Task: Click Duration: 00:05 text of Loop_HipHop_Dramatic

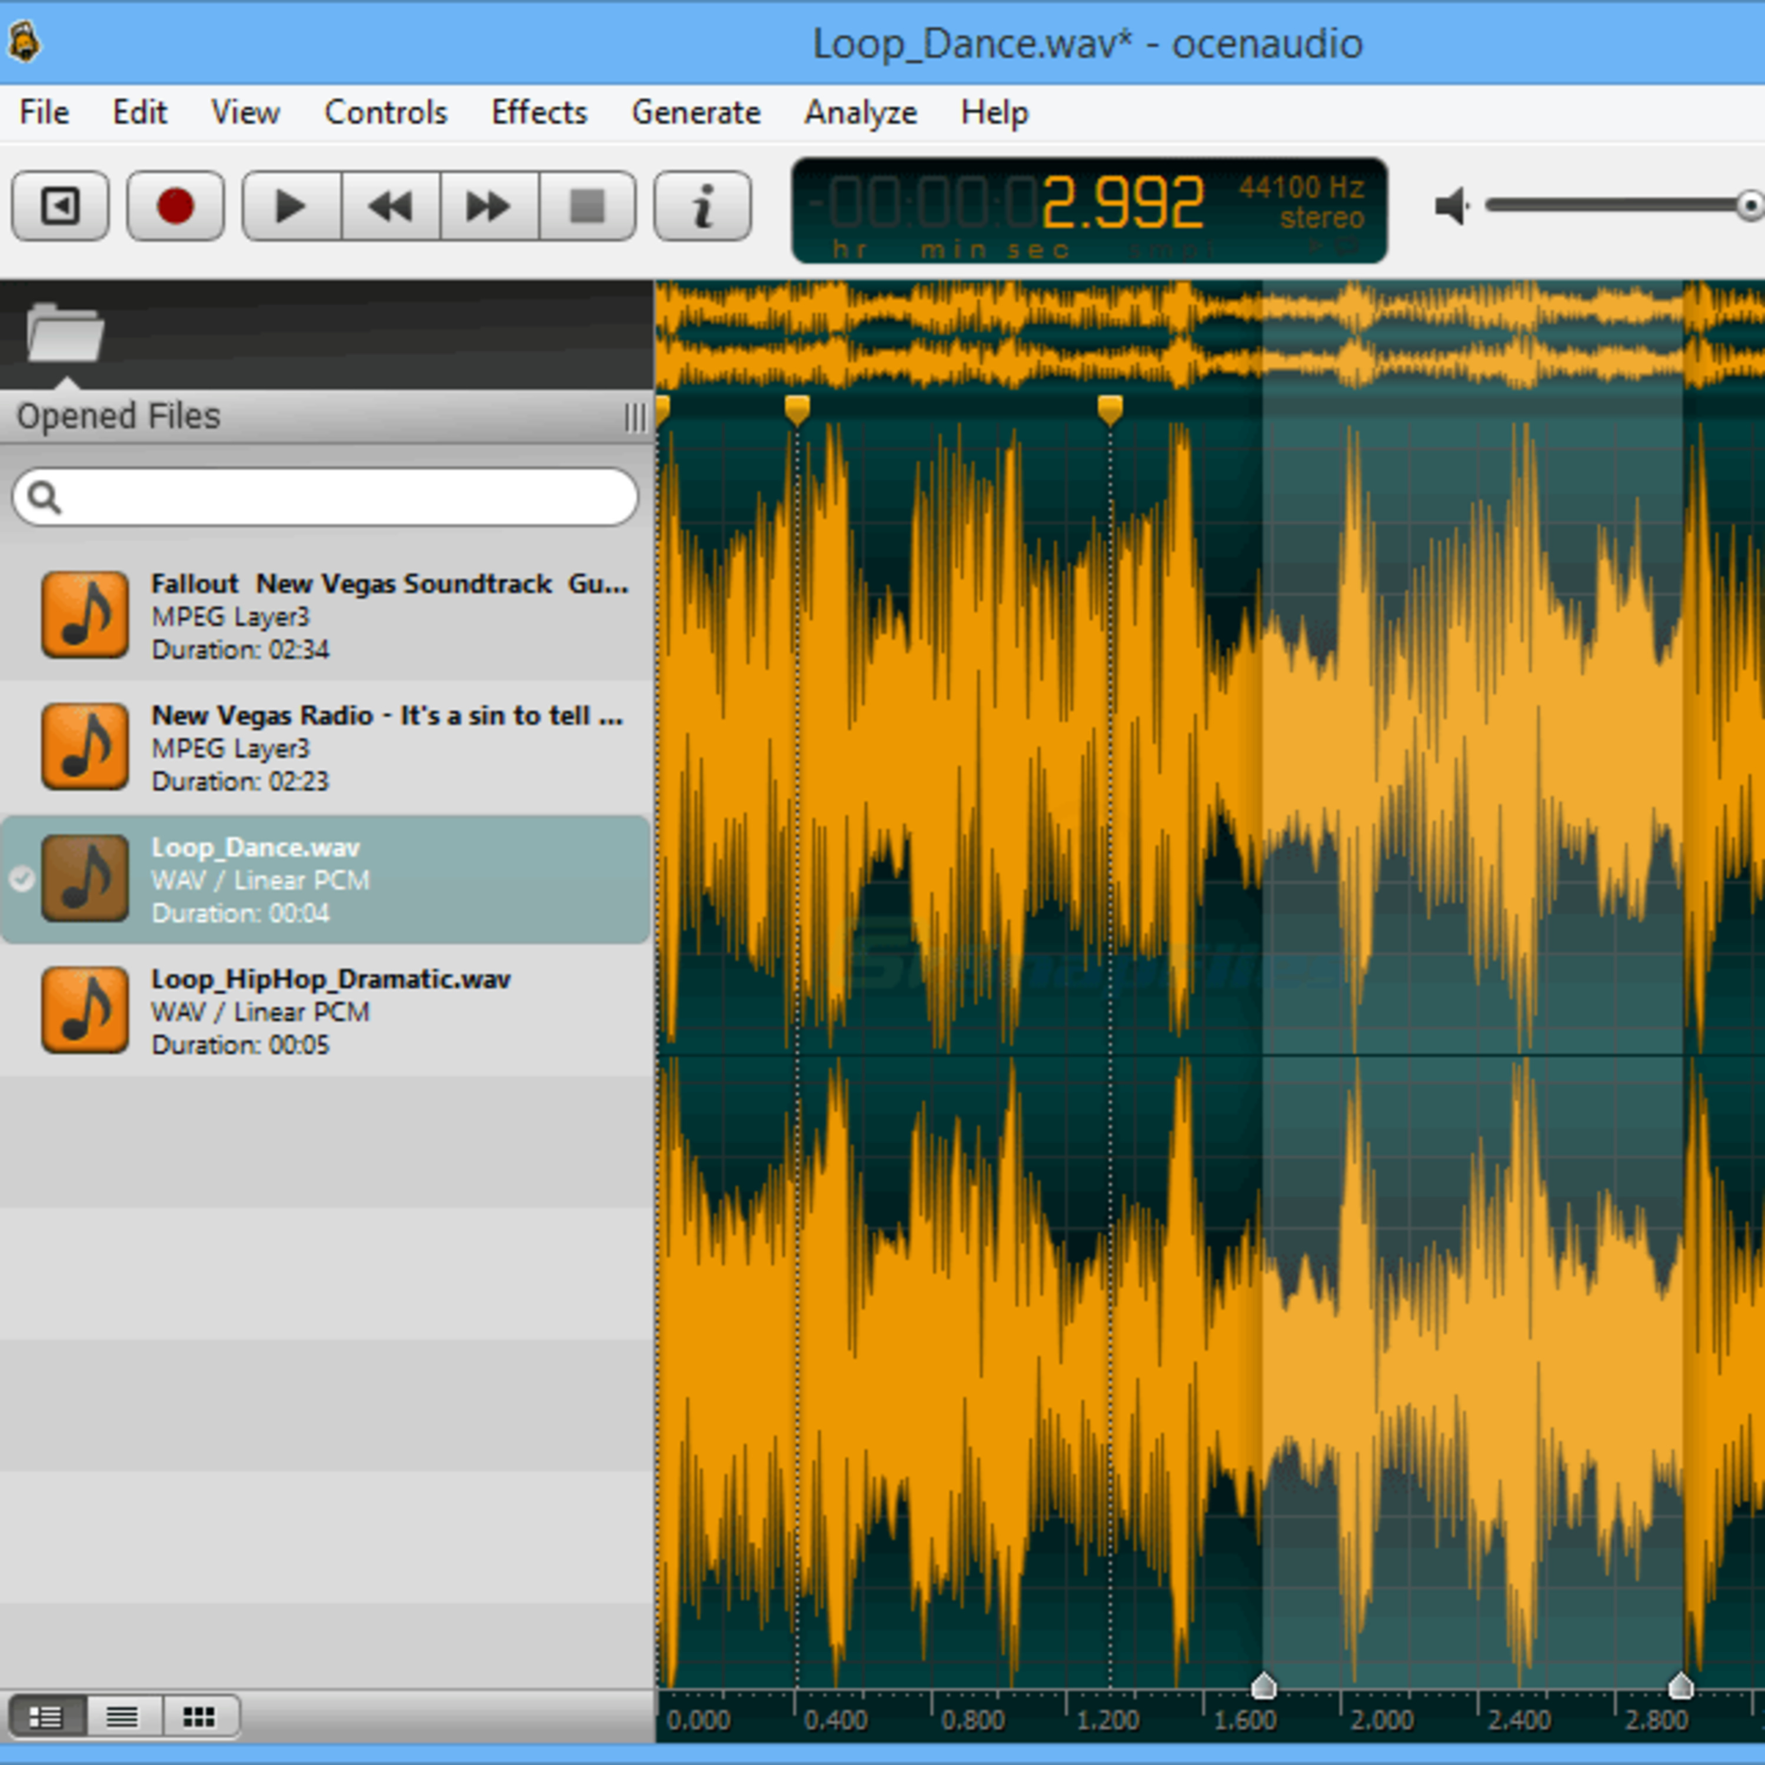Action: (240, 1045)
